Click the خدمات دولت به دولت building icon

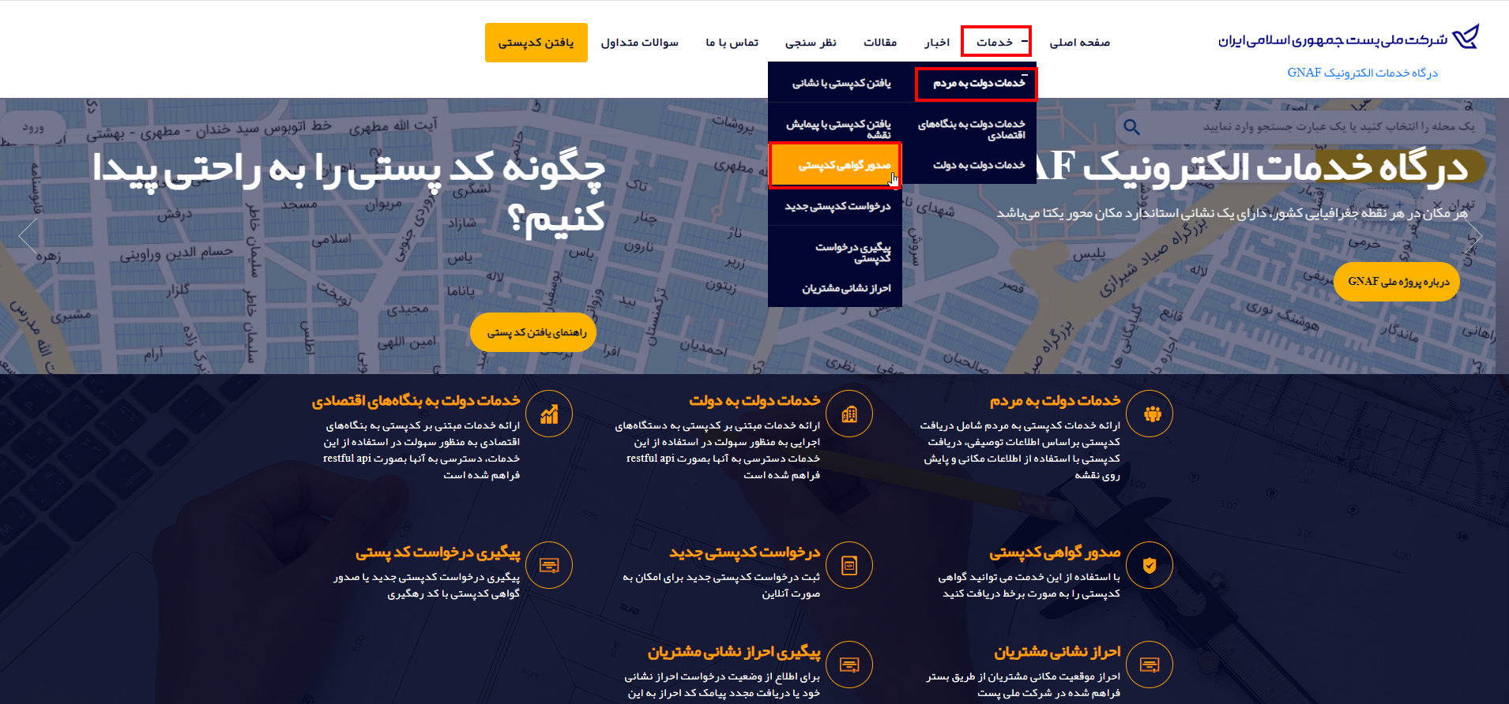point(849,414)
